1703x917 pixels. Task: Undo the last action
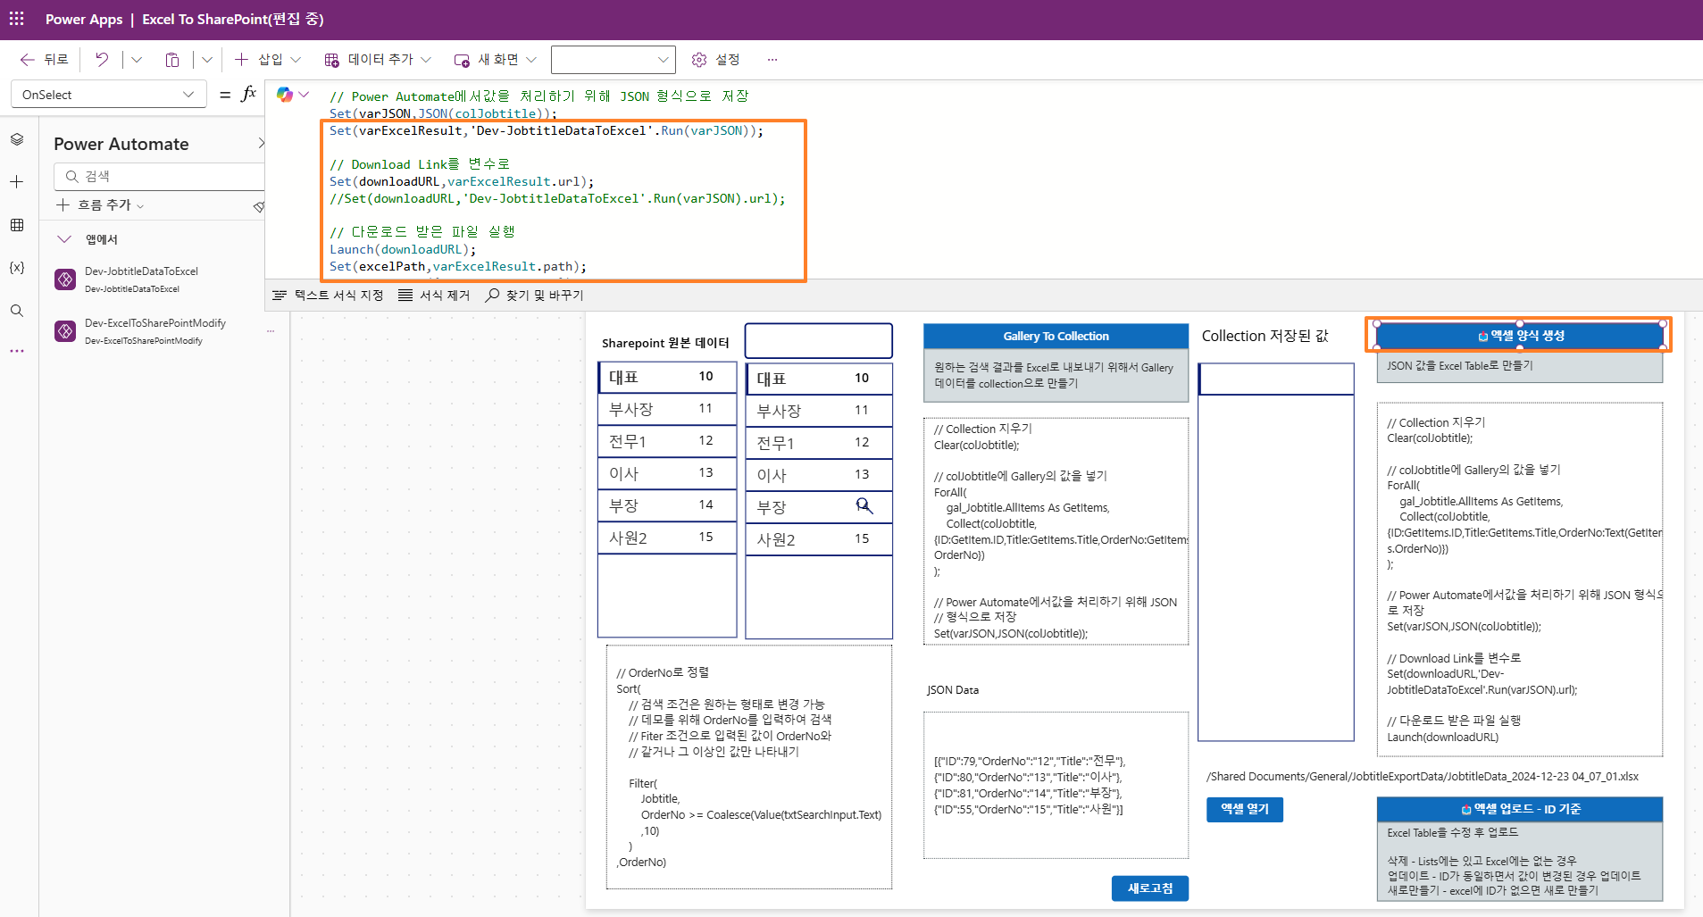coord(102,60)
